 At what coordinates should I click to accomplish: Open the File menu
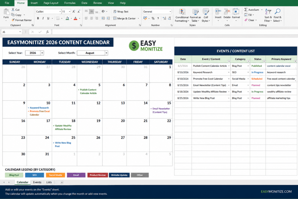coord(7,3)
